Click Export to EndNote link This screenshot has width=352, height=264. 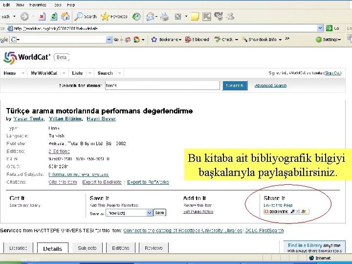[102, 182]
